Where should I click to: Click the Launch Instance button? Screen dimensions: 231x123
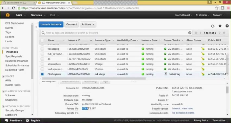point(51,24)
